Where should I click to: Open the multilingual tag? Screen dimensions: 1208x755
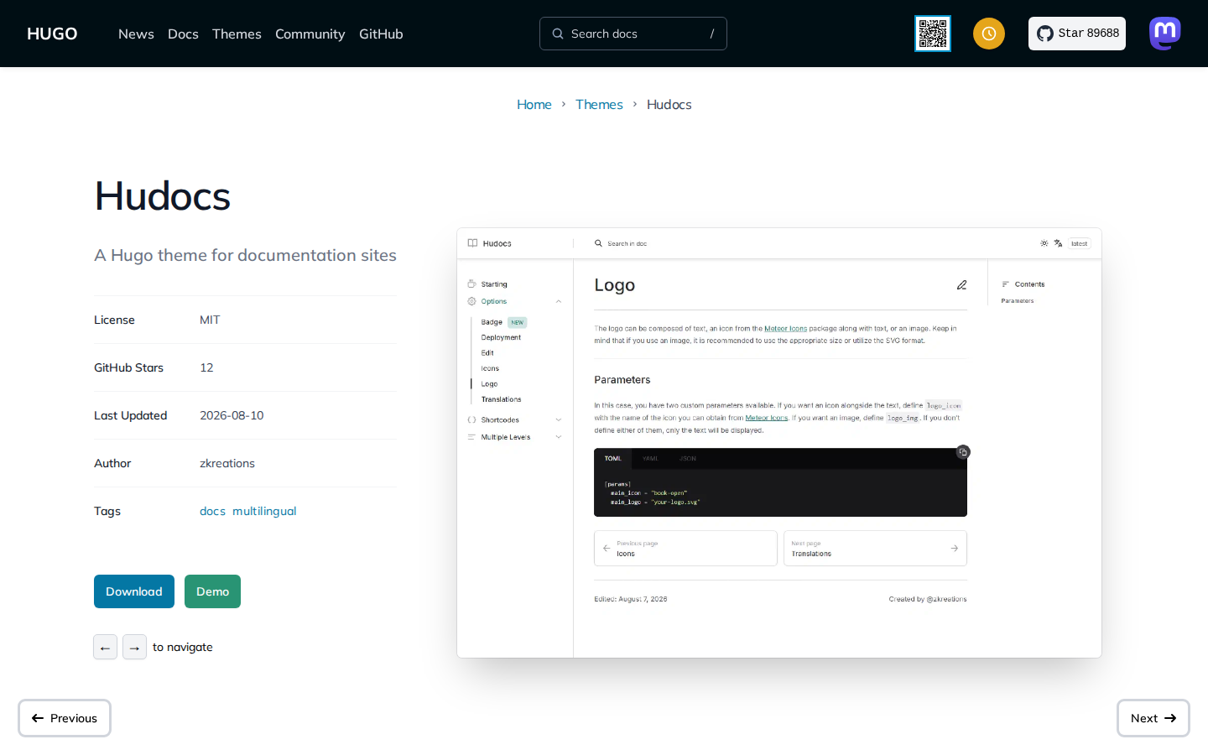[264, 511]
